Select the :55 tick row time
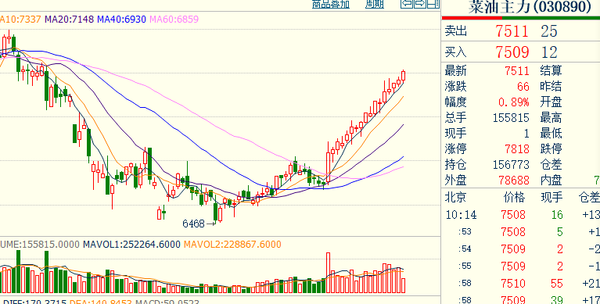Image resolution: width=600 pixels, height=304 pixels. pyautogui.click(x=465, y=266)
